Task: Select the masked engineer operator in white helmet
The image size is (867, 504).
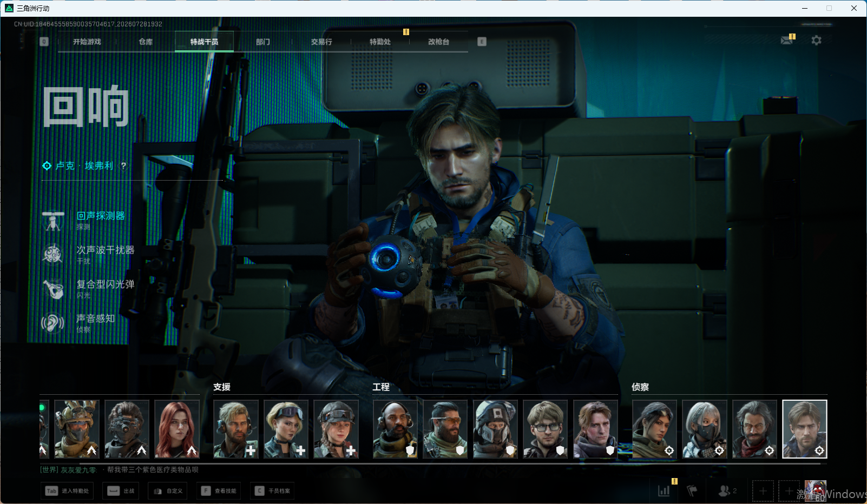Action: coord(495,429)
